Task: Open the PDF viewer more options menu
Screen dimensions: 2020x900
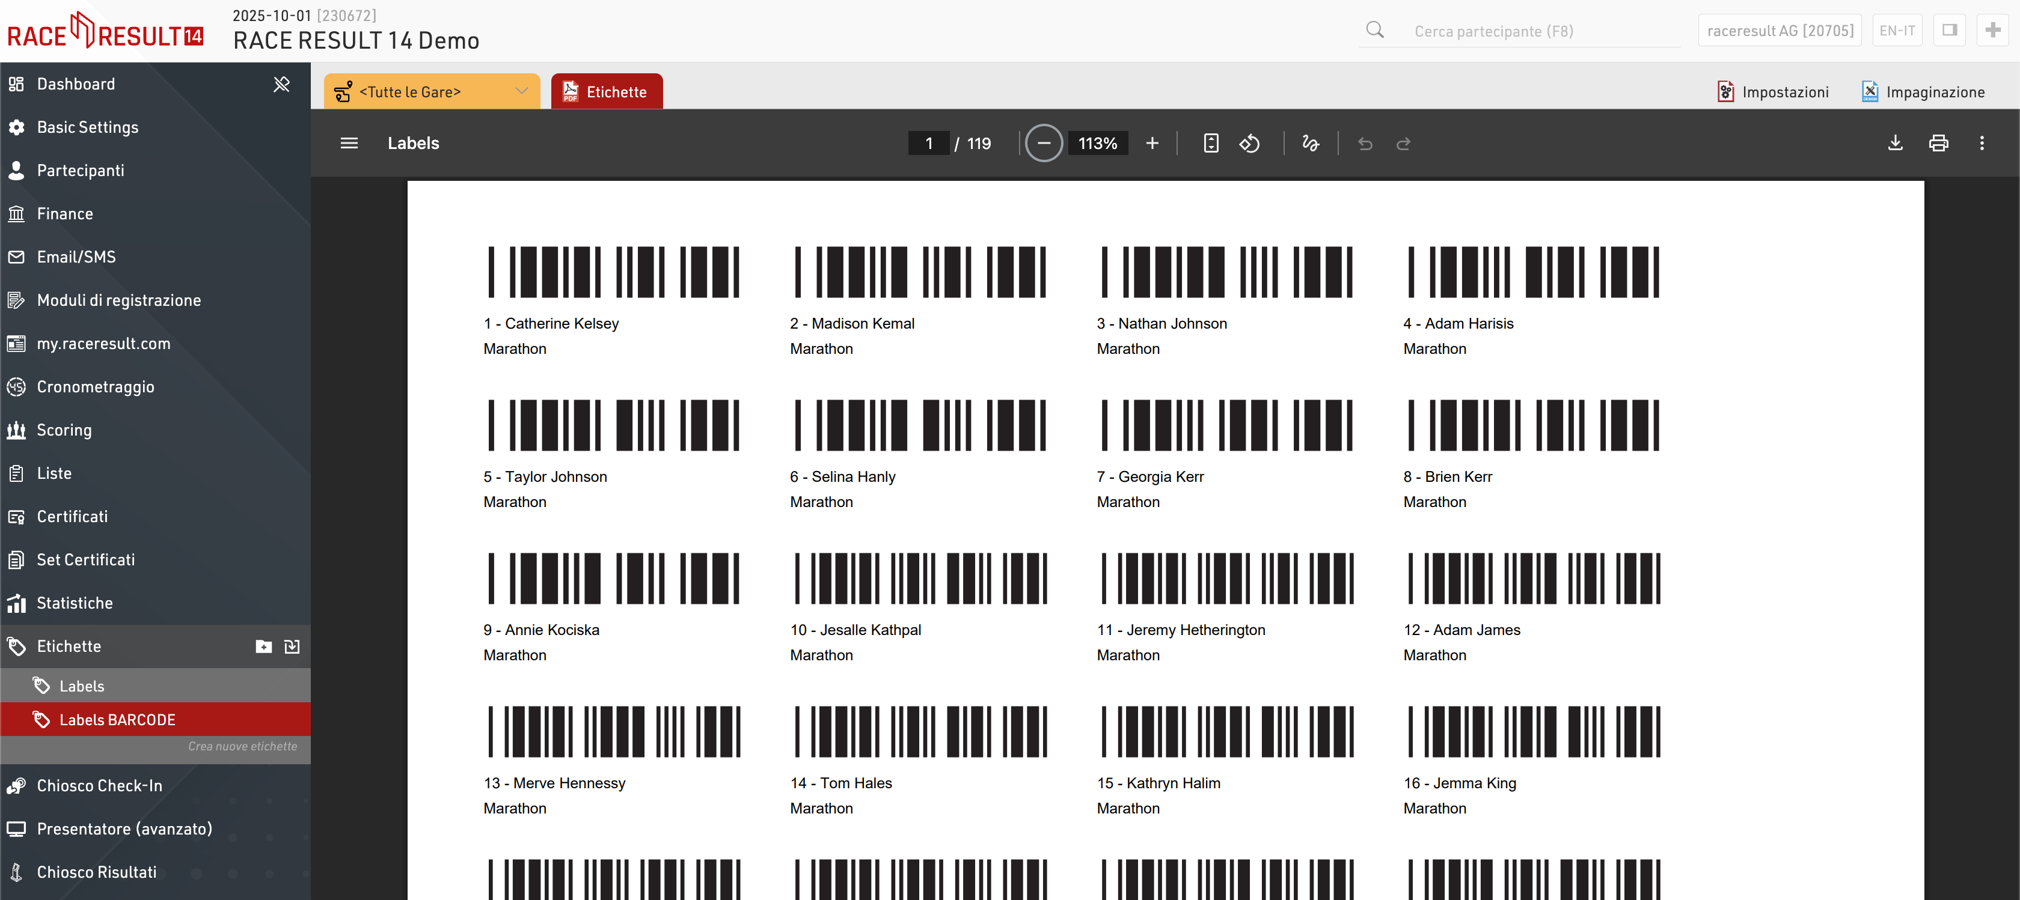Action: (1982, 144)
